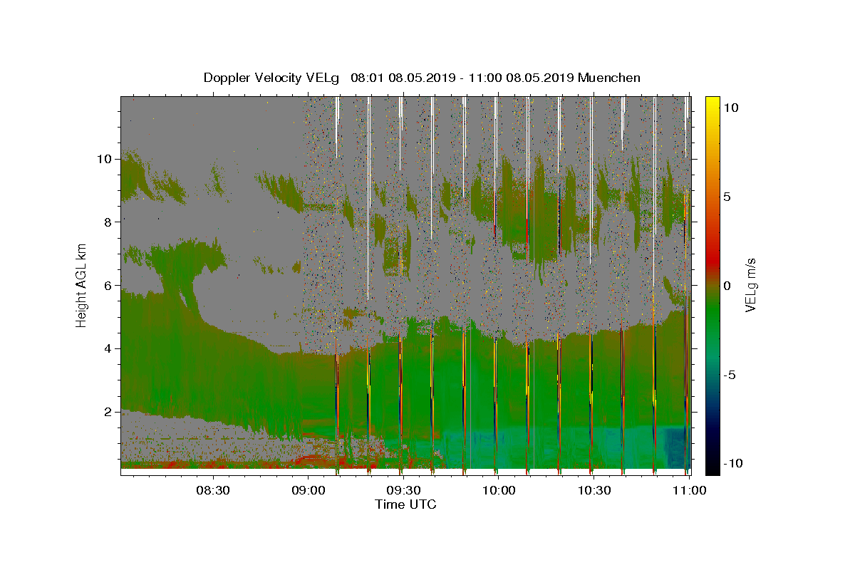Click the '11:00' time tick label

coord(689,490)
